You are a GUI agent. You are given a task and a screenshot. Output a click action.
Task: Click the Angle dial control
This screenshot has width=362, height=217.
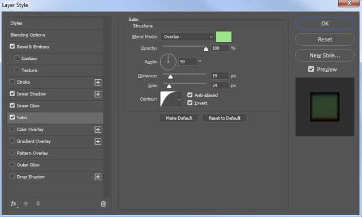(168, 62)
